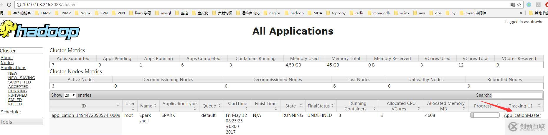Open application_1494472050574_0009 details

86,115
